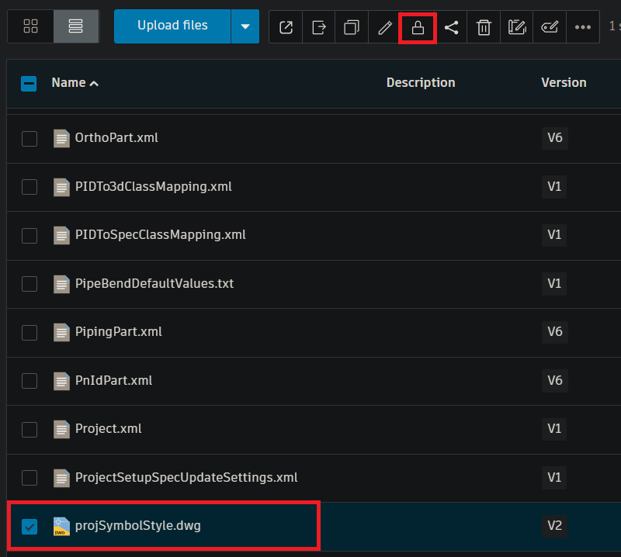Open the Delete trash icon
This screenshot has height=557, width=621.
tap(483, 27)
